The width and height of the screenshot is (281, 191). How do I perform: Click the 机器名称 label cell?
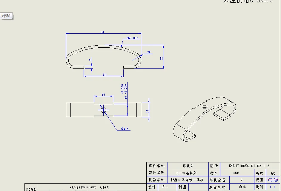[157, 180]
